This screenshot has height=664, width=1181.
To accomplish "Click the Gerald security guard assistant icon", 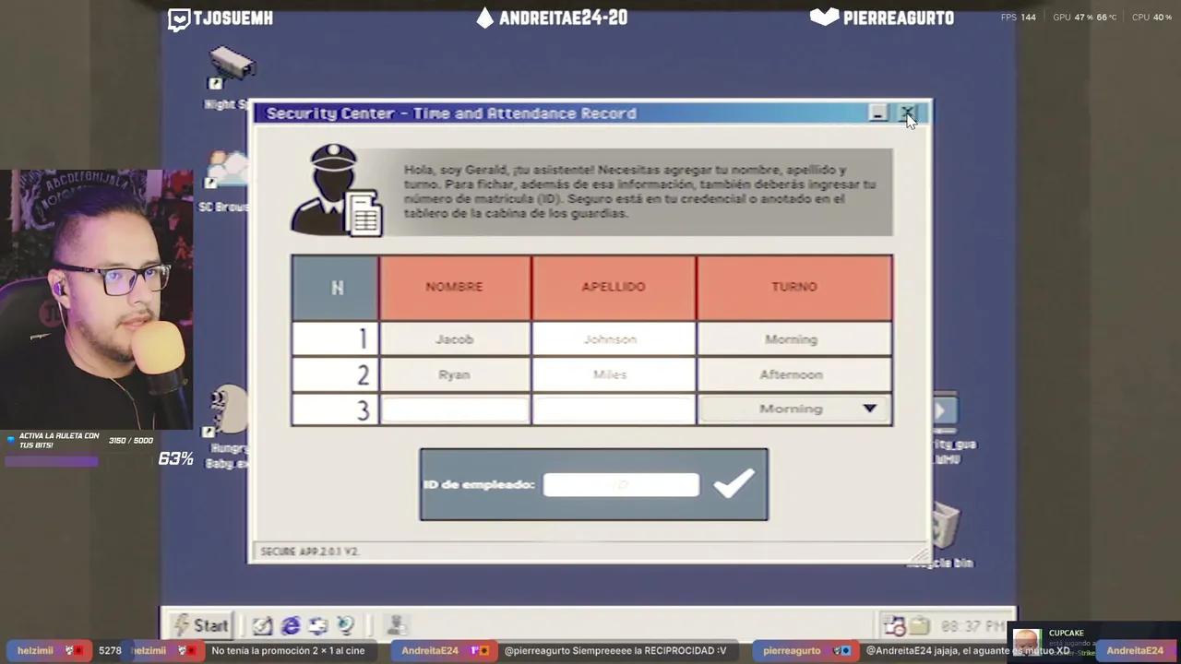I will (336, 190).
